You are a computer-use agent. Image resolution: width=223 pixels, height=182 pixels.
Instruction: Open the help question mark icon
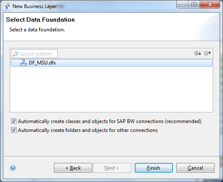click(x=13, y=168)
